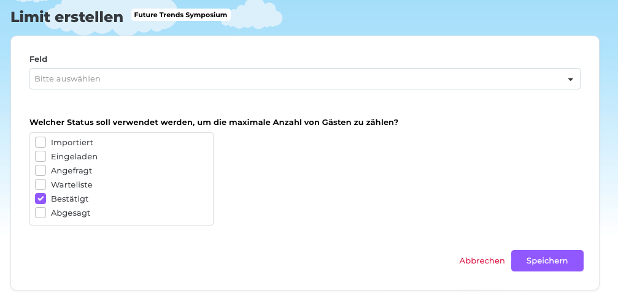This screenshot has height=307, width=618.
Task: Click the "Importiert" label text
Action: (72, 143)
